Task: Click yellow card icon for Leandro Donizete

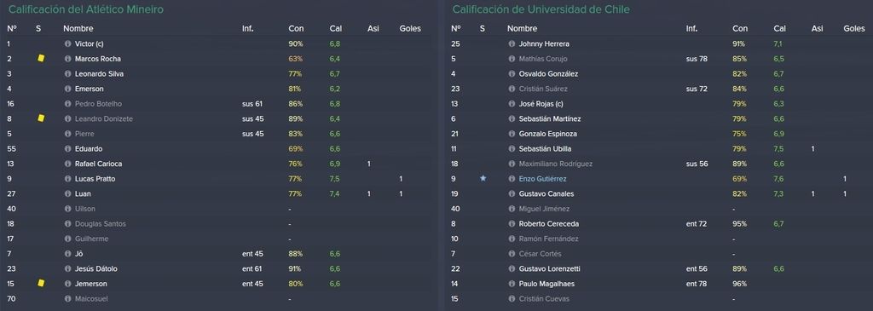Action: click(x=41, y=118)
